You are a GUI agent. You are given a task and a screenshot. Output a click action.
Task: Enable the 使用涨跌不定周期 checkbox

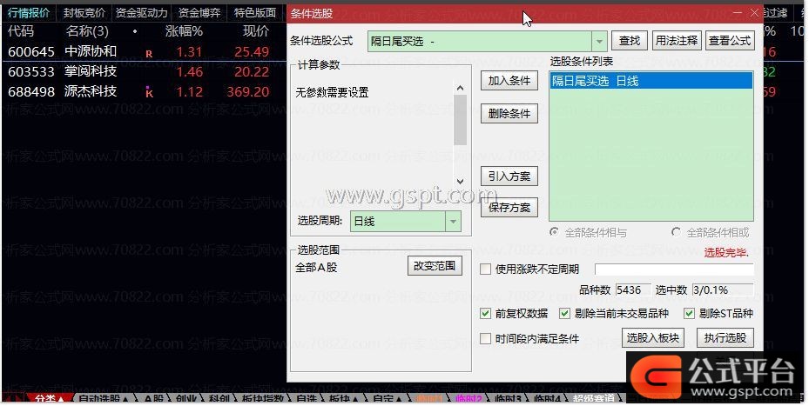point(486,270)
